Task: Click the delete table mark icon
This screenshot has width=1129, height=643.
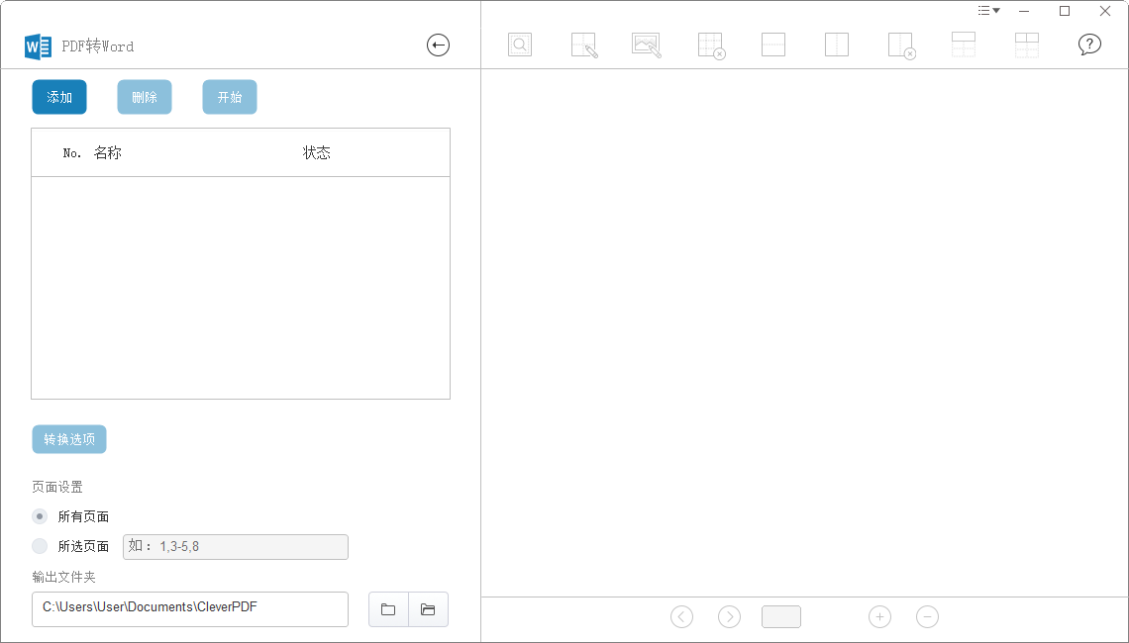Action: point(709,44)
